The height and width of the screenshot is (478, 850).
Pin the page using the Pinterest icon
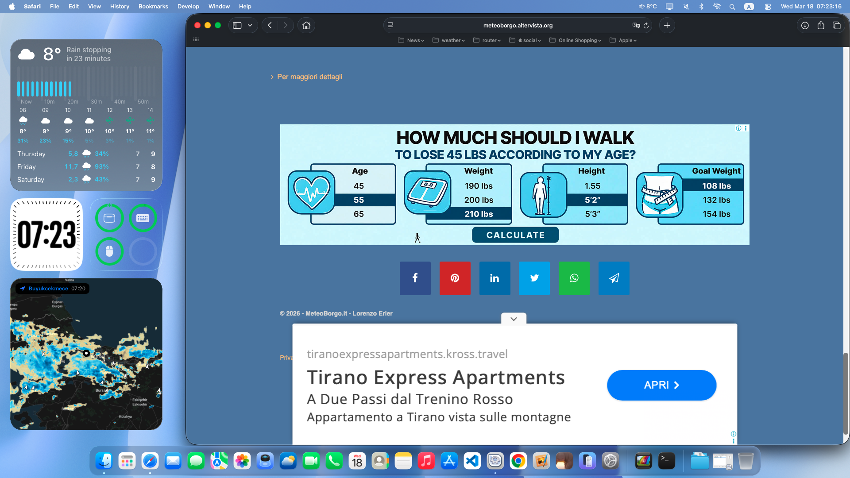pyautogui.click(x=455, y=278)
